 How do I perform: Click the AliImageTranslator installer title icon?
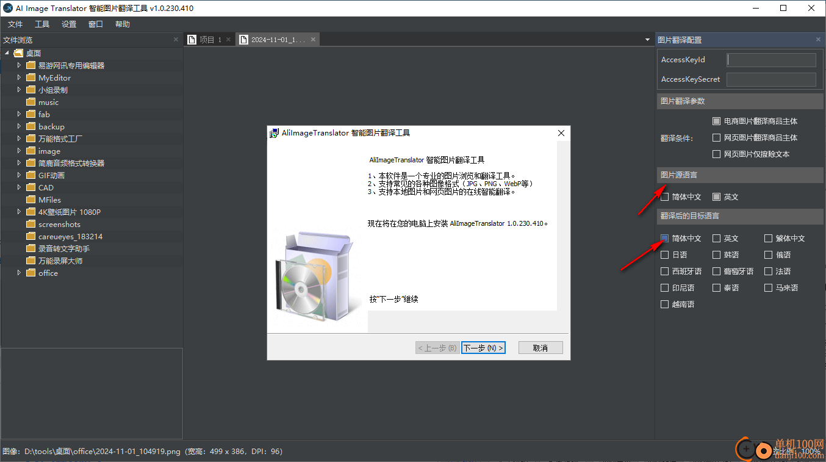click(x=275, y=133)
